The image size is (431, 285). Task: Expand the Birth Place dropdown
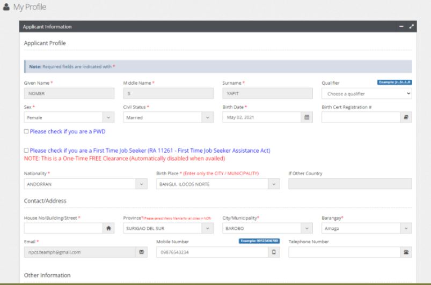[x=218, y=184]
